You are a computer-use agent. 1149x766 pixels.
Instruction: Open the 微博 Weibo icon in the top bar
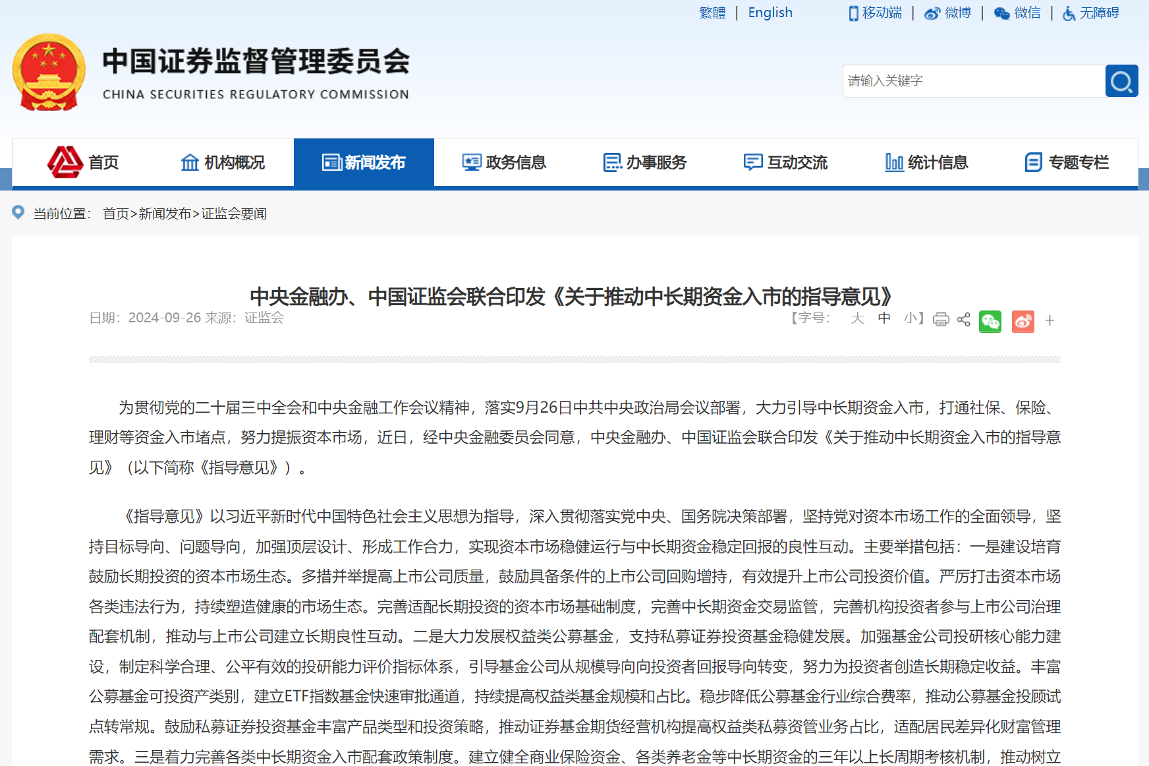click(x=931, y=13)
